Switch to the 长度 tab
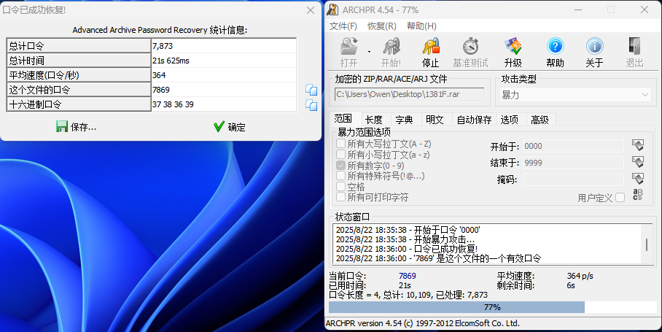 (x=373, y=120)
